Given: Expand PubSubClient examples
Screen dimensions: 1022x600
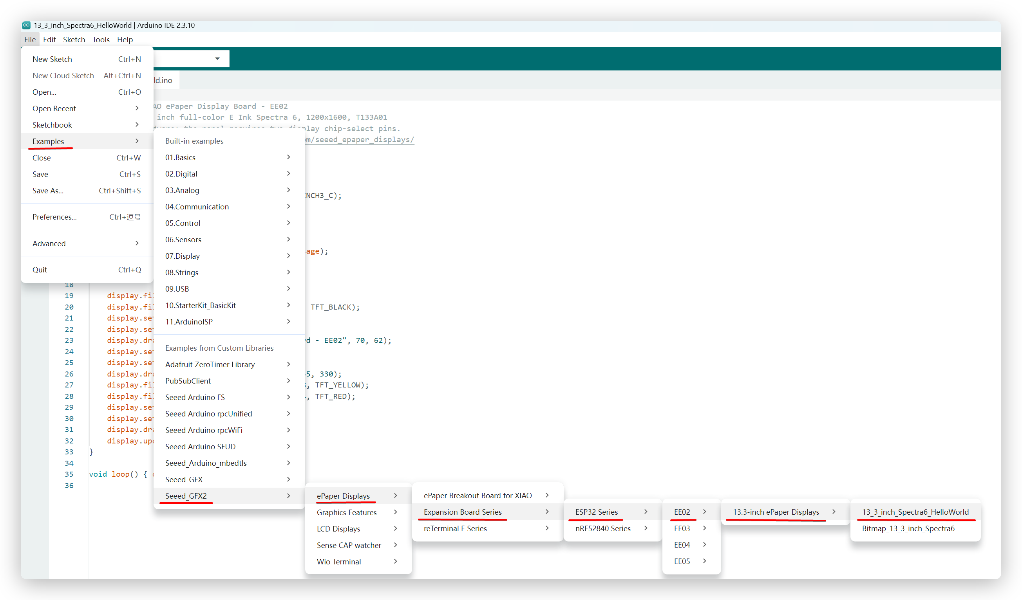Looking at the screenshot, I should tap(229, 381).
